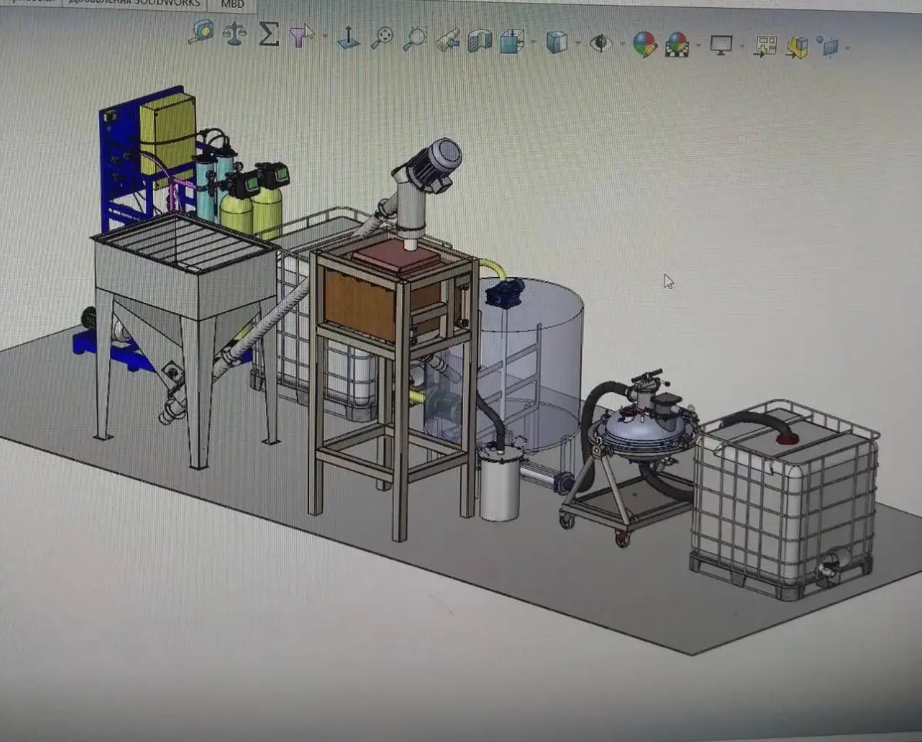Toggle the Section View tool
The image size is (922, 742).
click(x=480, y=40)
